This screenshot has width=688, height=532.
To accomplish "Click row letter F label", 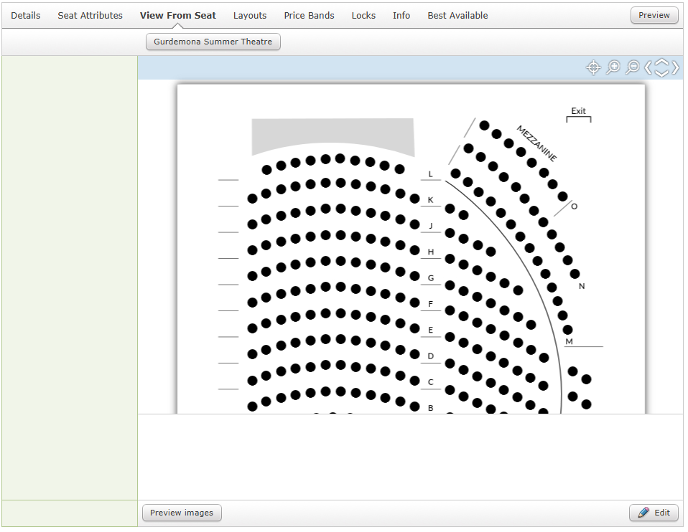I will (x=430, y=304).
